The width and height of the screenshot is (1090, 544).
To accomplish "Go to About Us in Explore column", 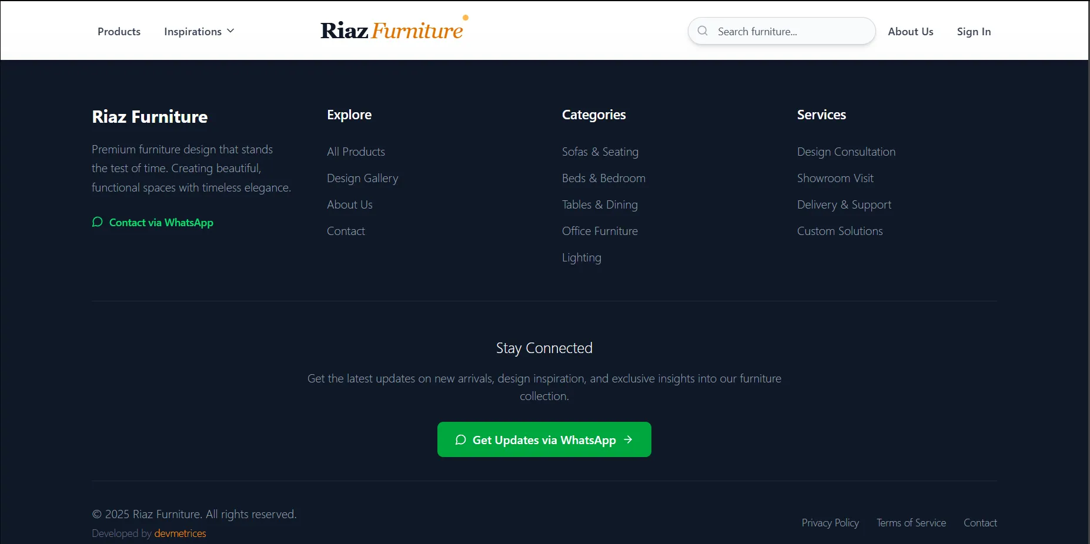I will tap(350, 204).
